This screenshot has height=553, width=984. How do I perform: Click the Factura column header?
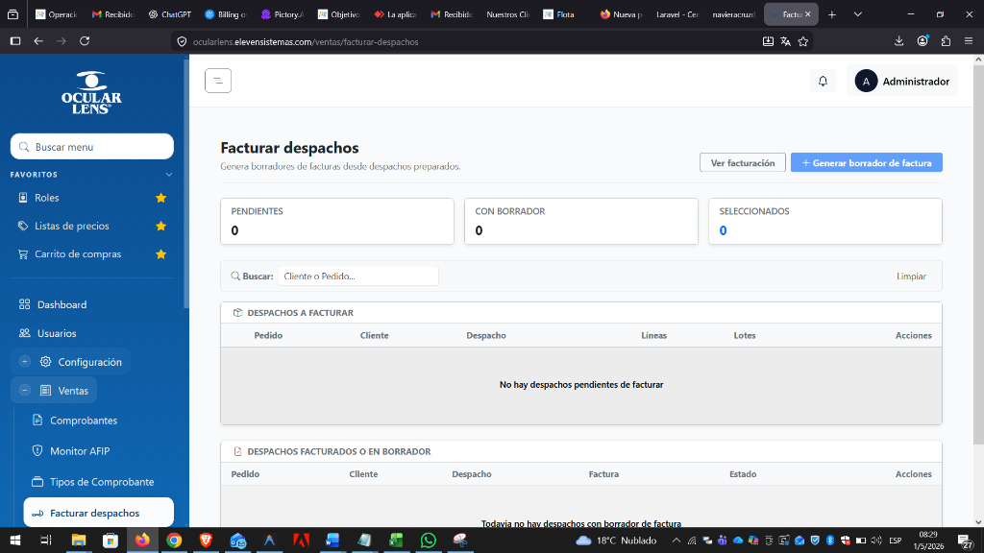(603, 474)
